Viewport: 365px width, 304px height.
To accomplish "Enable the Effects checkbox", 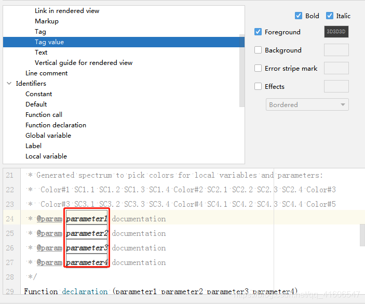I will (x=258, y=86).
